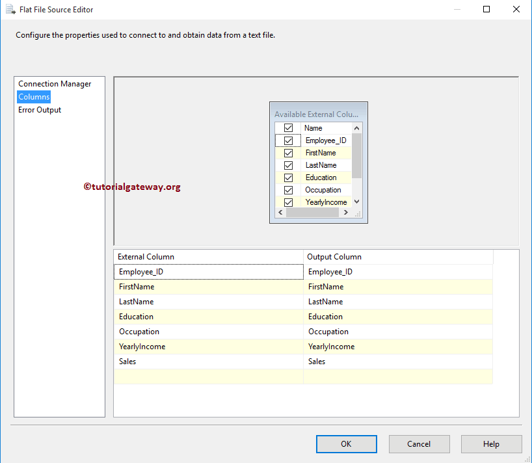532x463 pixels.
Task: Click the Output Column header
Action: click(x=398, y=257)
